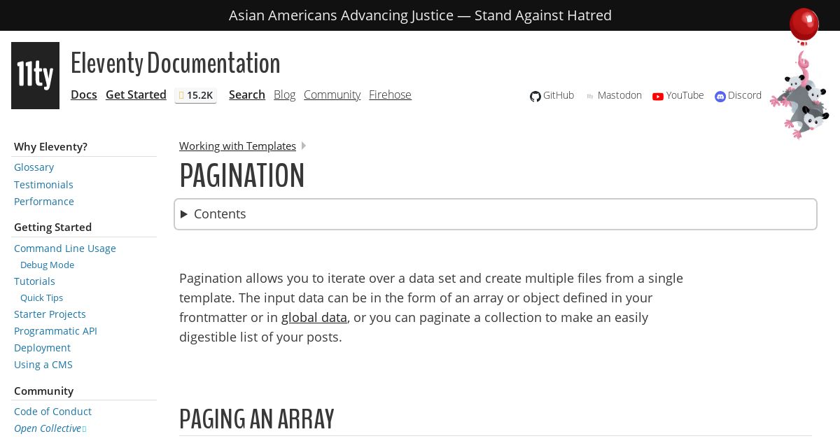Screen dimensions: 840x441
Task: Open the Mastodon icon link
Action: [x=590, y=97]
